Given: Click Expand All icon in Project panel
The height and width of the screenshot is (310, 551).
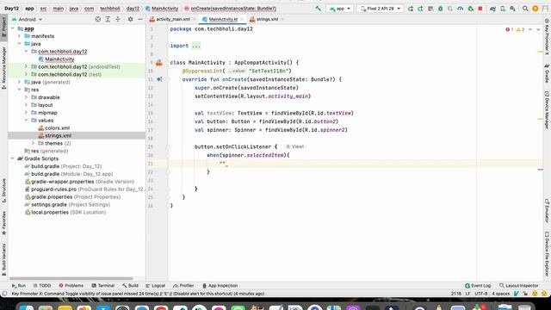Looking at the screenshot, I should pos(108,19).
